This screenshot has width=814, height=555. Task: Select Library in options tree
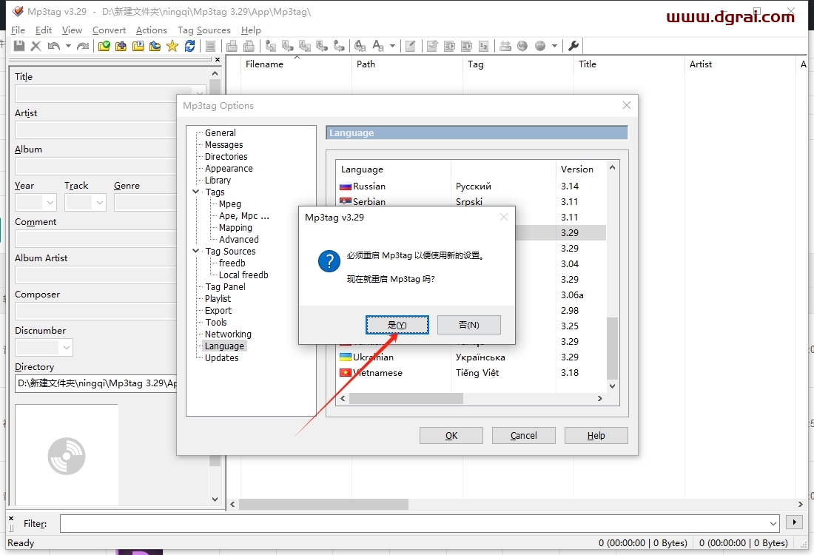pyautogui.click(x=218, y=181)
